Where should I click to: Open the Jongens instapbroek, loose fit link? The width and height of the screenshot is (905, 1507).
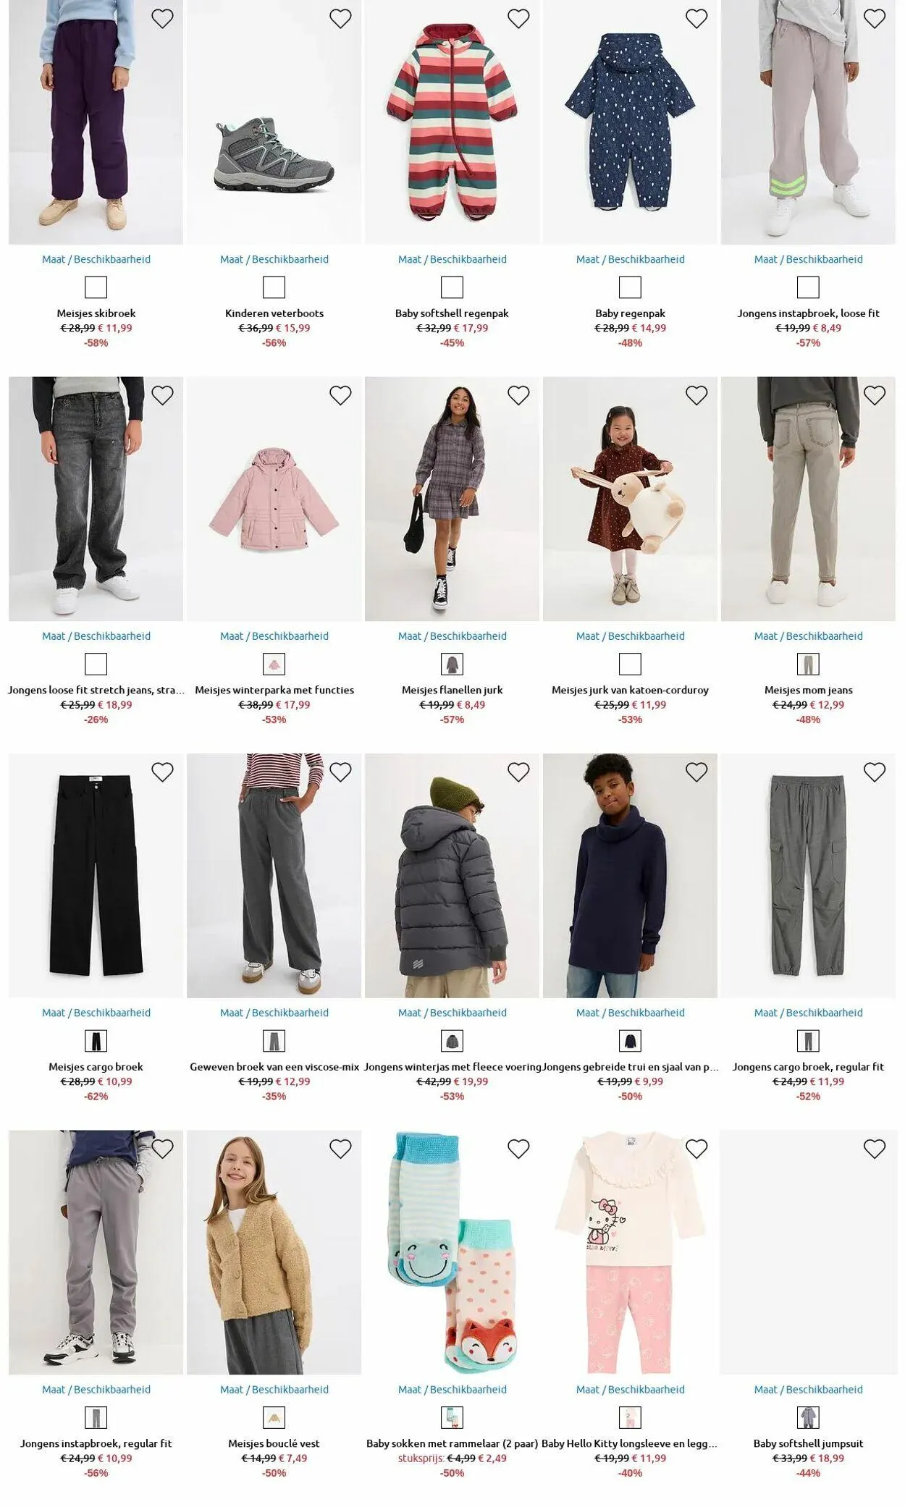pyautogui.click(x=808, y=313)
